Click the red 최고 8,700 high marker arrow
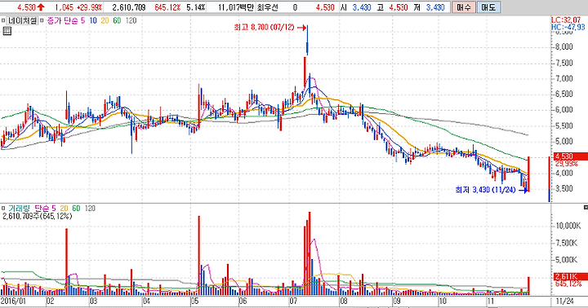Screen dimensions: 588x308 click(301, 28)
